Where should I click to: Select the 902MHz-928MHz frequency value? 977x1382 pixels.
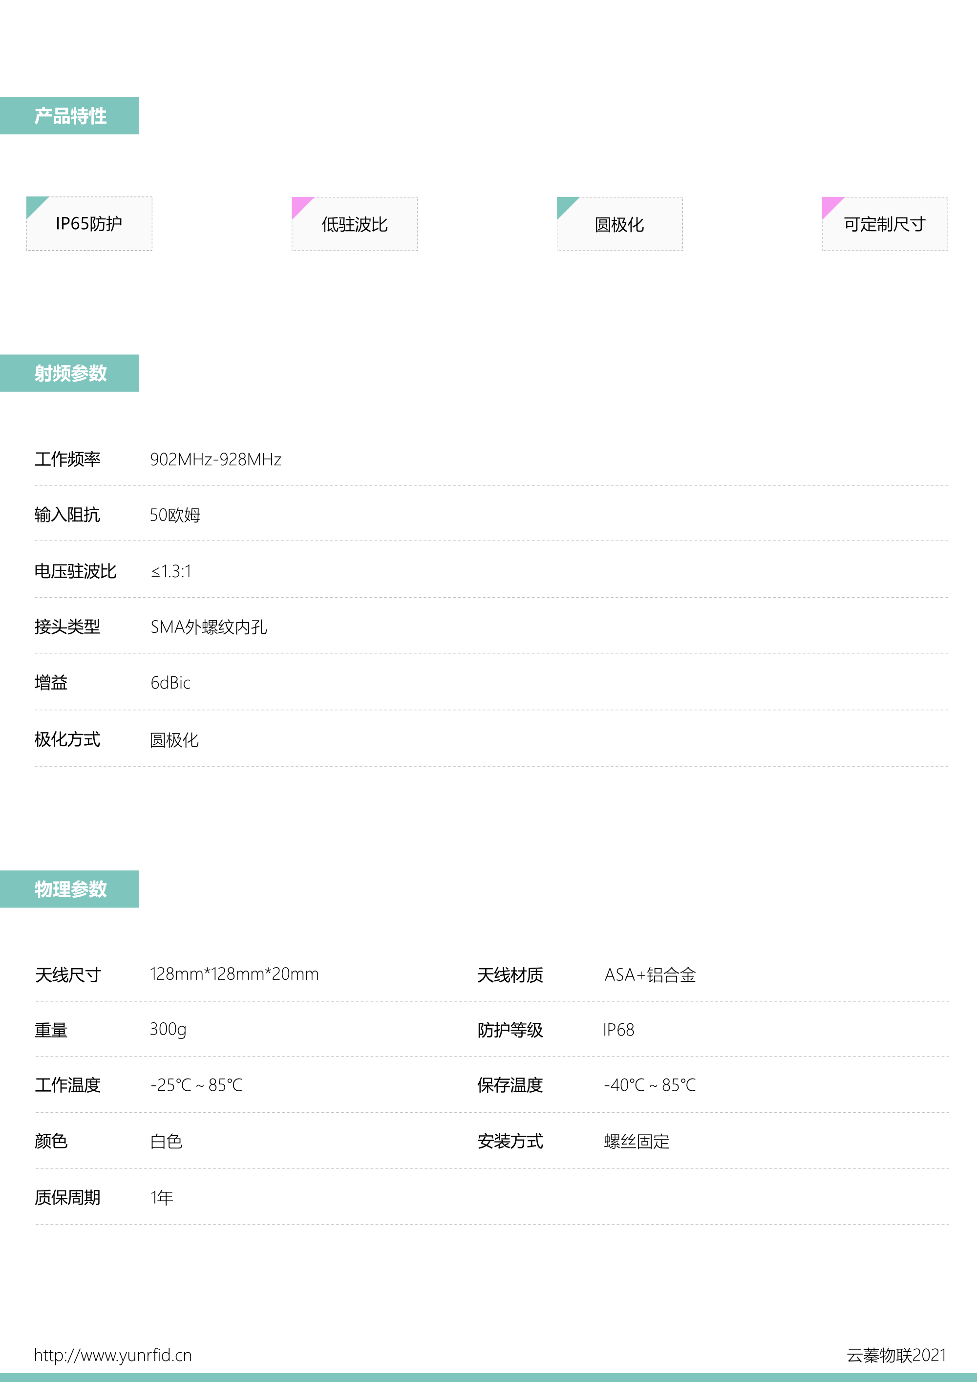coord(216,459)
